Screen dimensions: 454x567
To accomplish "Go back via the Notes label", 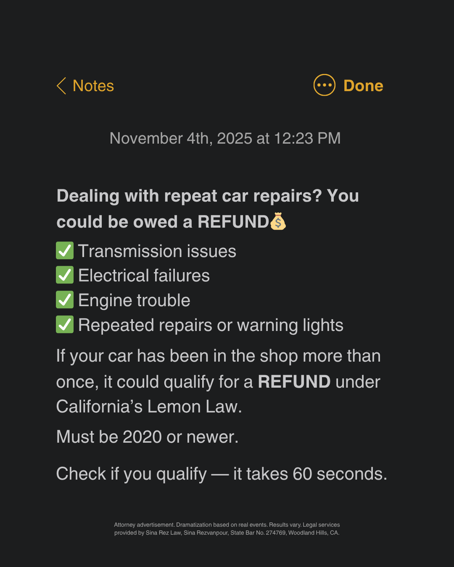I will pos(93,86).
